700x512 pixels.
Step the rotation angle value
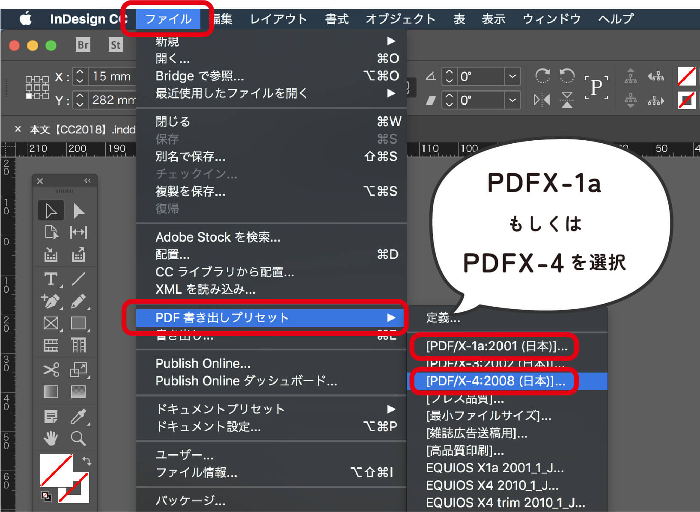(449, 77)
